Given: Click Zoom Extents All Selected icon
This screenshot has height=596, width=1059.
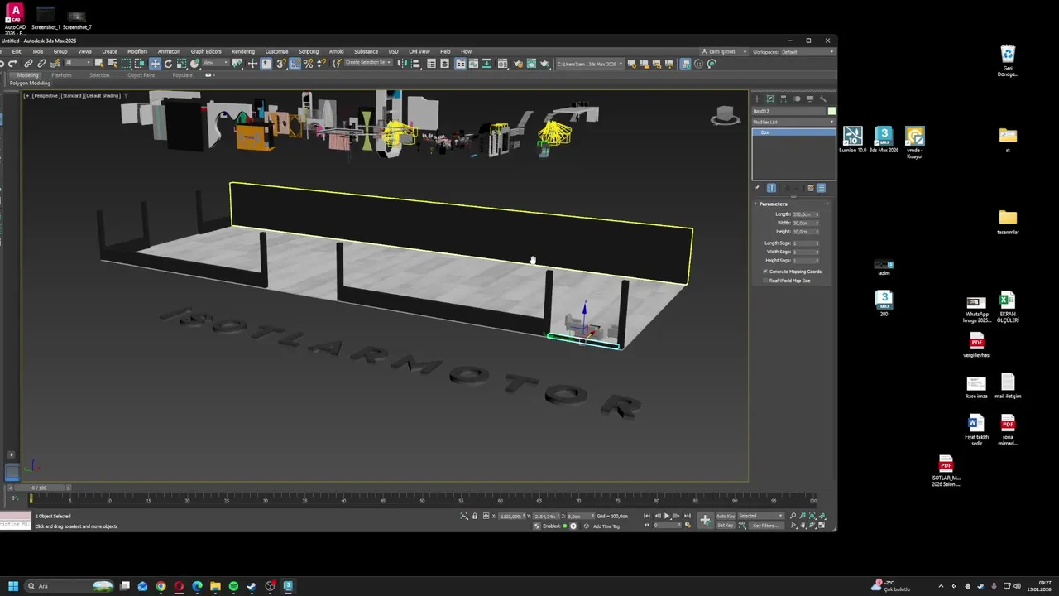Looking at the screenshot, I should tap(822, 516).
